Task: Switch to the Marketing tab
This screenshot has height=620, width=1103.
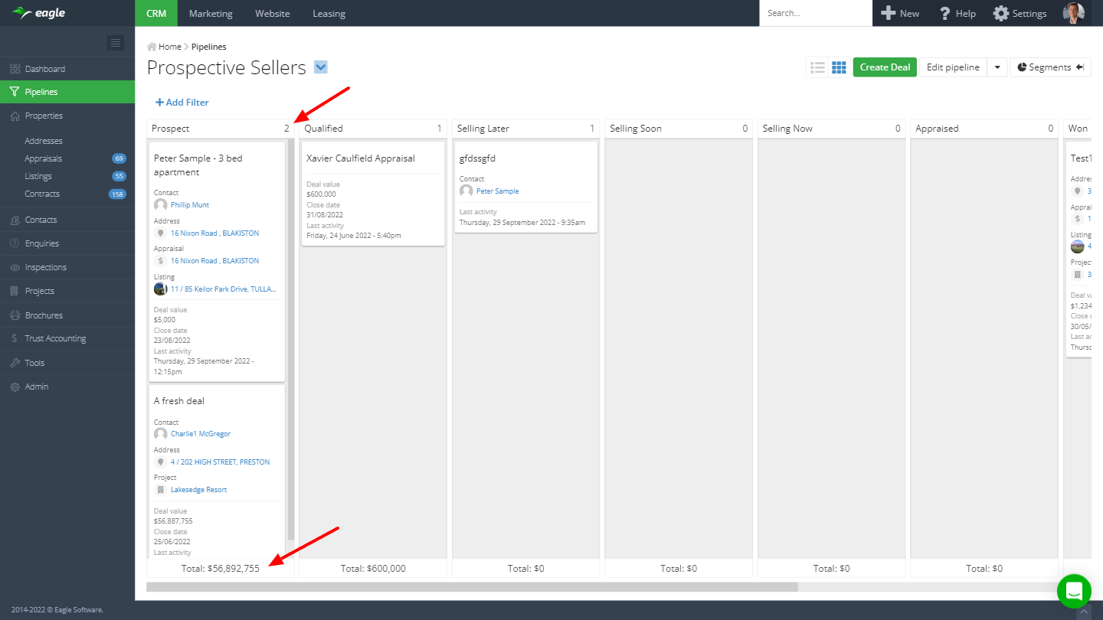Action: coord(211,13)
